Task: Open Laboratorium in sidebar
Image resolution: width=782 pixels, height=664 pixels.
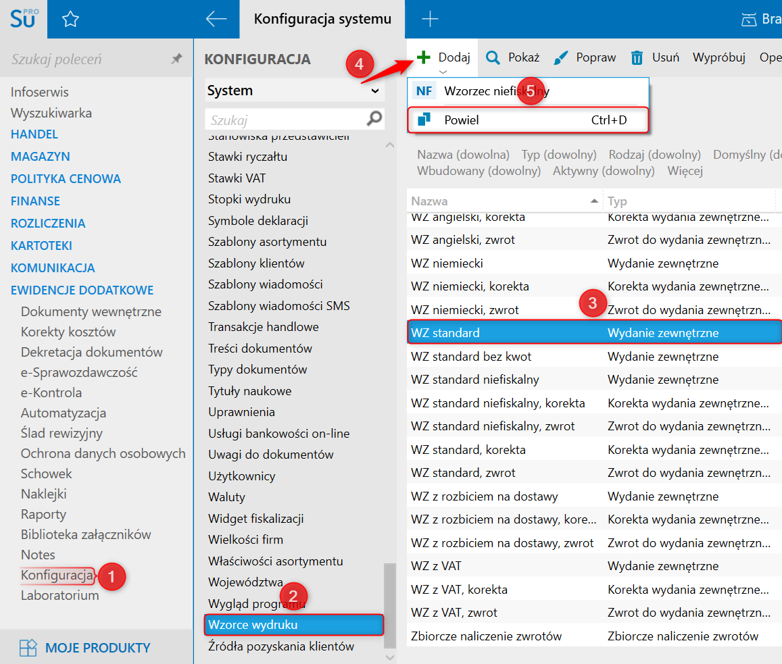Action: point(60,595)
